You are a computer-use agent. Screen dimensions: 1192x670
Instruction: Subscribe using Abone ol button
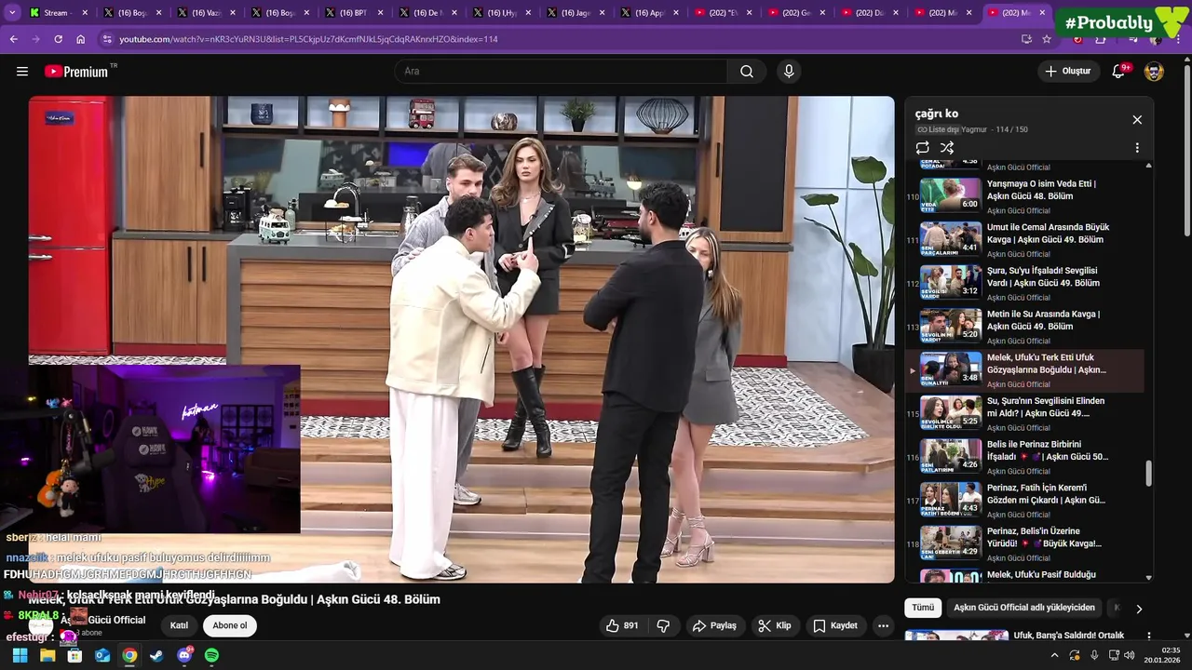(x=230, y=626)
